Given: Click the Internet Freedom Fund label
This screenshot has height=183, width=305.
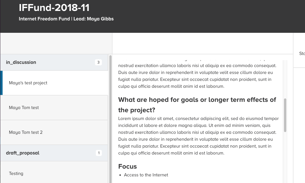Looking at the screenshot, I should [x=43, y=19].
